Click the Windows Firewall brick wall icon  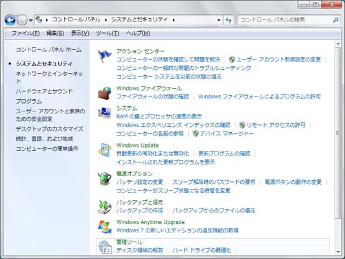click(105, 93)
